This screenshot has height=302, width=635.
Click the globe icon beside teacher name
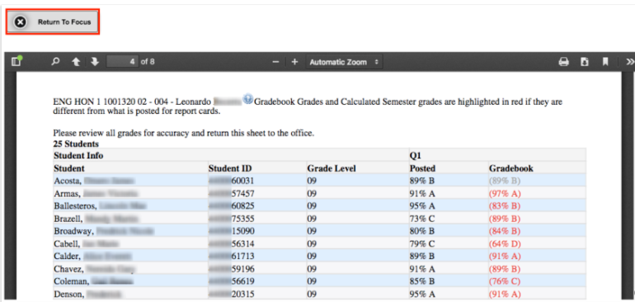pyautogui.click(x=248, y=98)
